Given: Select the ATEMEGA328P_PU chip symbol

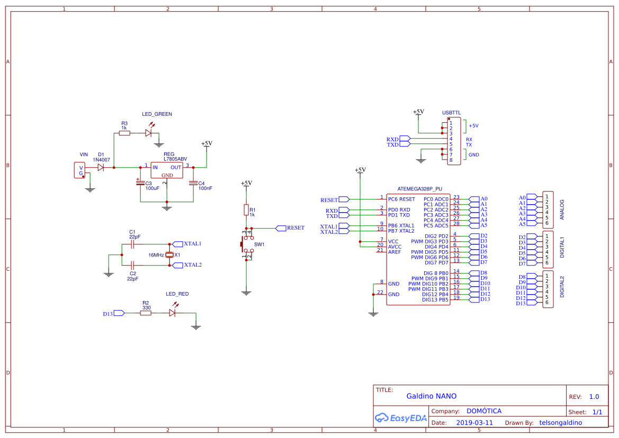Looking at the screenshot, I should (x=418, y=249).
